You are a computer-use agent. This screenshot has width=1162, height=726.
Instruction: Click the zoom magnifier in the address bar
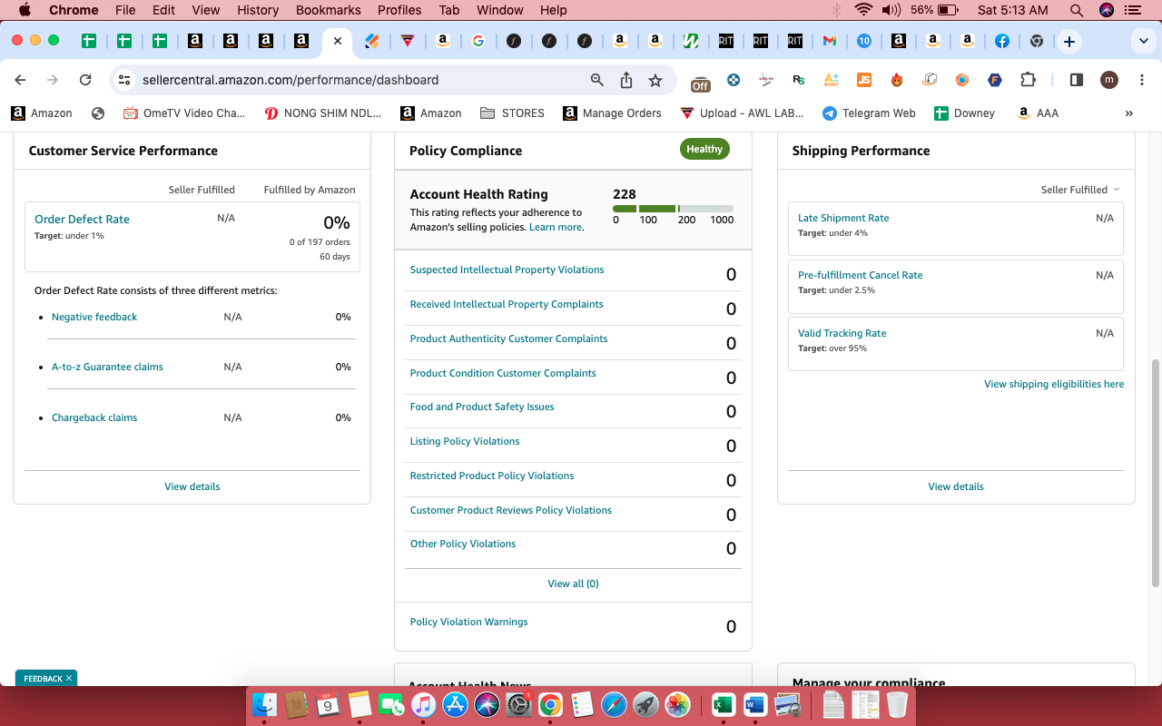point(597,80)
